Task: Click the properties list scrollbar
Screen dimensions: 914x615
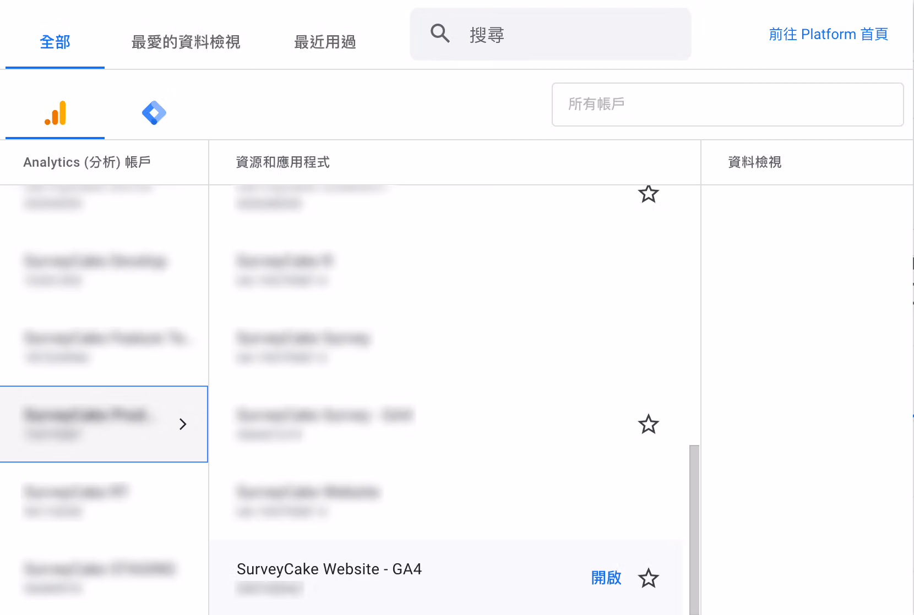Action: pyautogui.click(x=694, y=530)
